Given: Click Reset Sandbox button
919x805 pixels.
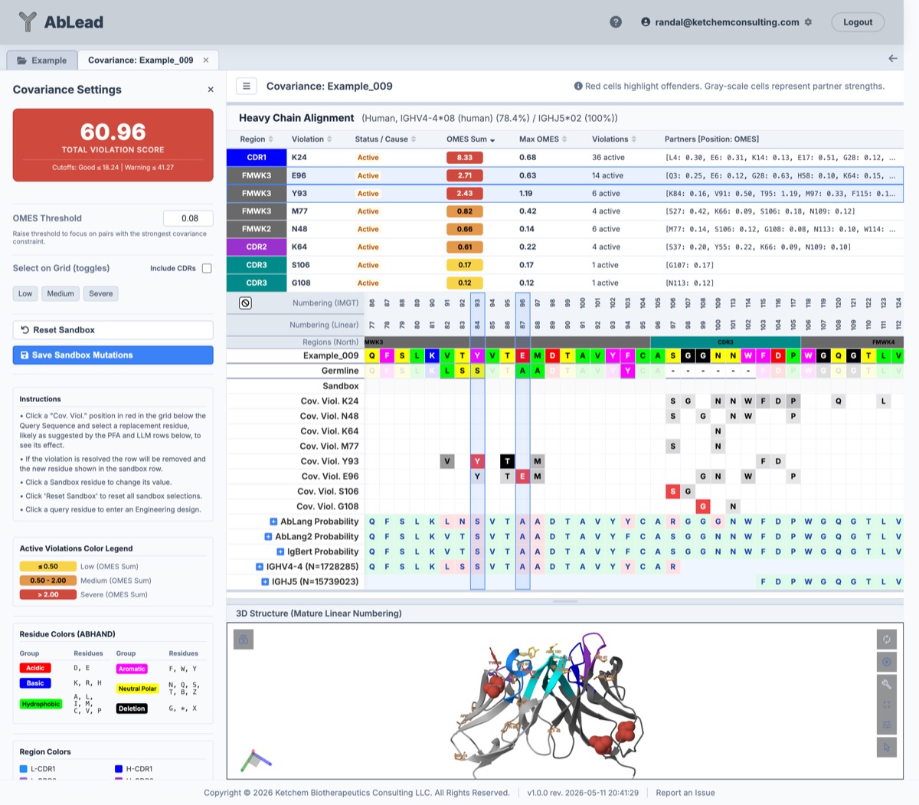Looking at the screenshot, I should click(113, 330).
